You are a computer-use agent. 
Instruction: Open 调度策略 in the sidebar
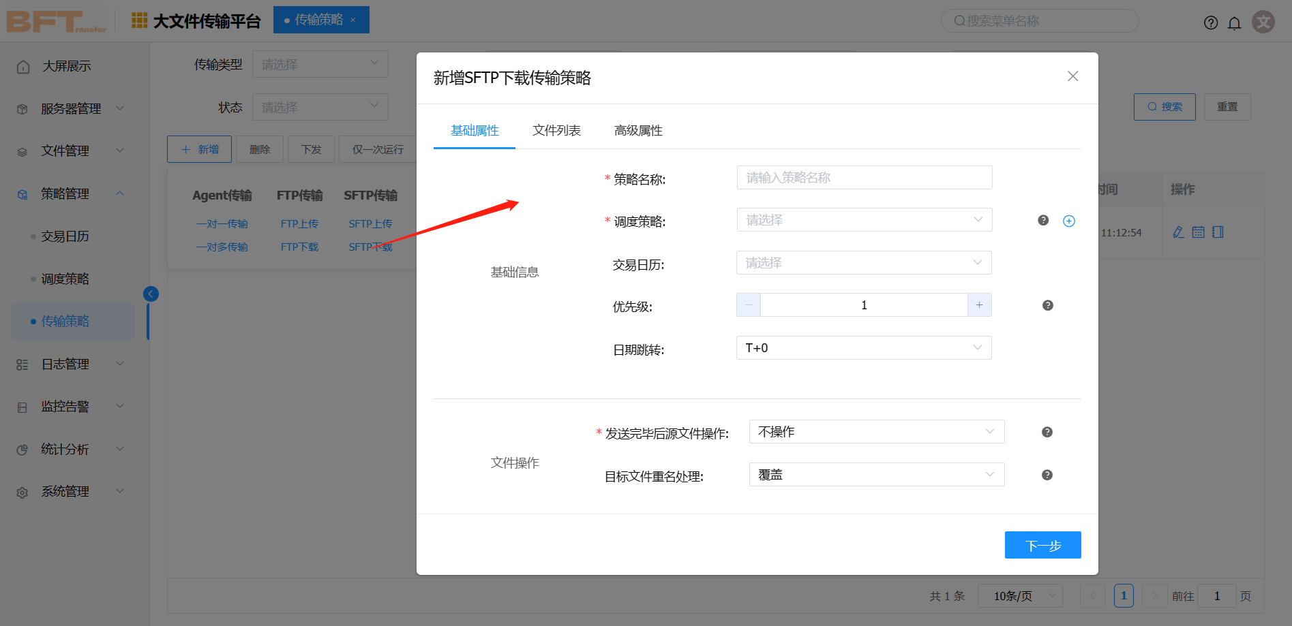[x=65, y=279]
